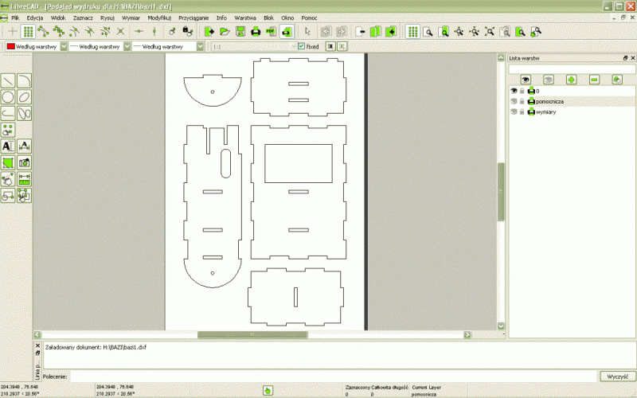Open the Warstwa menu
The height and width of the screenshot is (398, 637).
pos(244,17)
